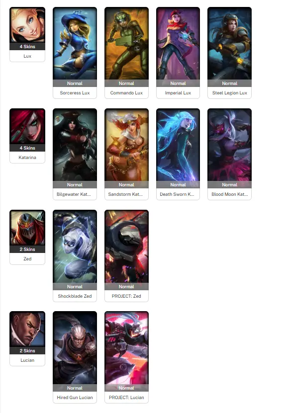Select the Imperial Lux skin image
This screenshot has height=413, width=284.
[x=178, y=43]
